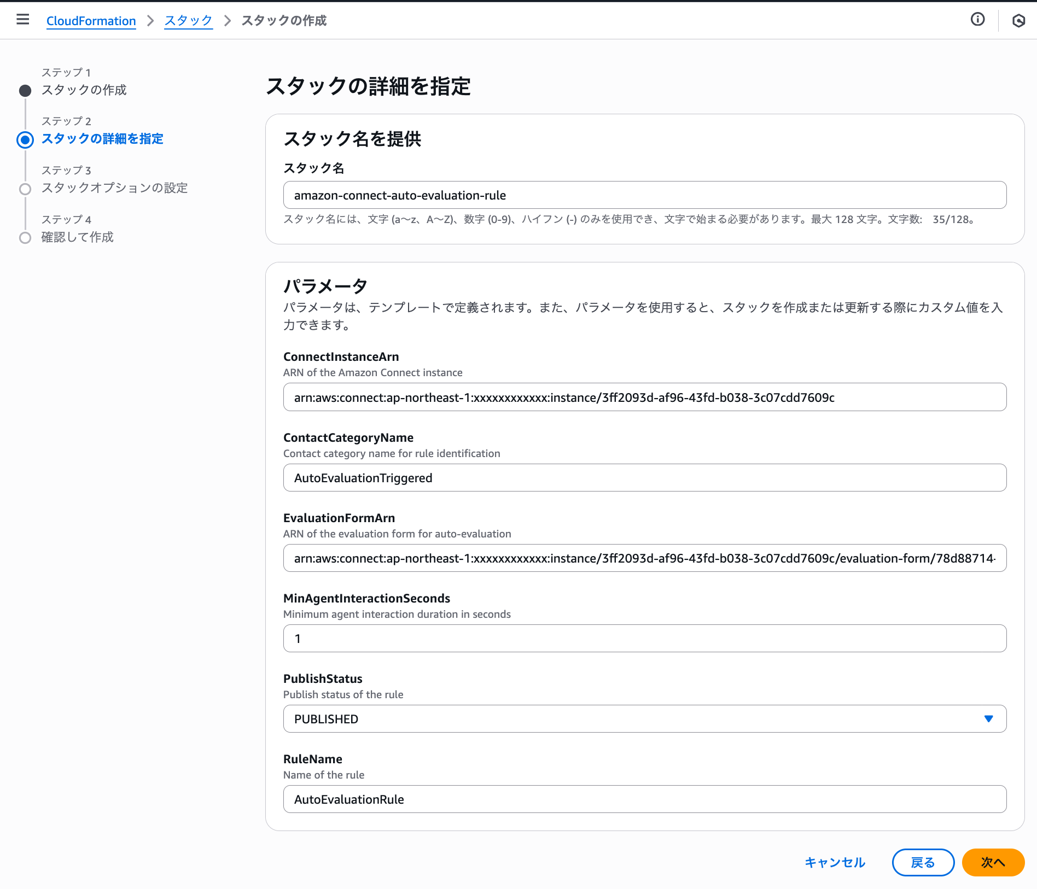Click the スタックの作成 breadcrumb text
Screen dimensions: 1037x889
[x=284, y=21]
